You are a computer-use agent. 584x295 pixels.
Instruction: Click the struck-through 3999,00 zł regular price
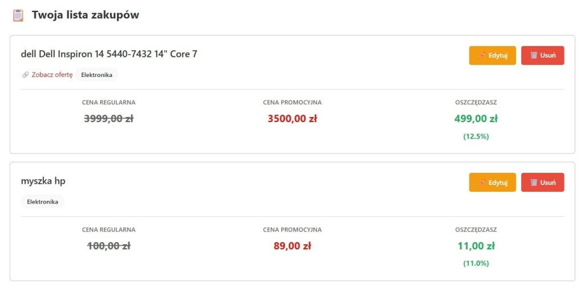pos(108,119)
